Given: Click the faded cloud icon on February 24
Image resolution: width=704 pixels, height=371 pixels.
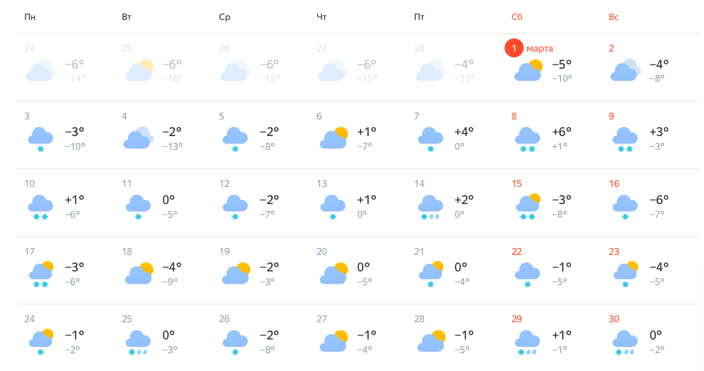Looking at the screenshot, I should (x=41, y=70).
